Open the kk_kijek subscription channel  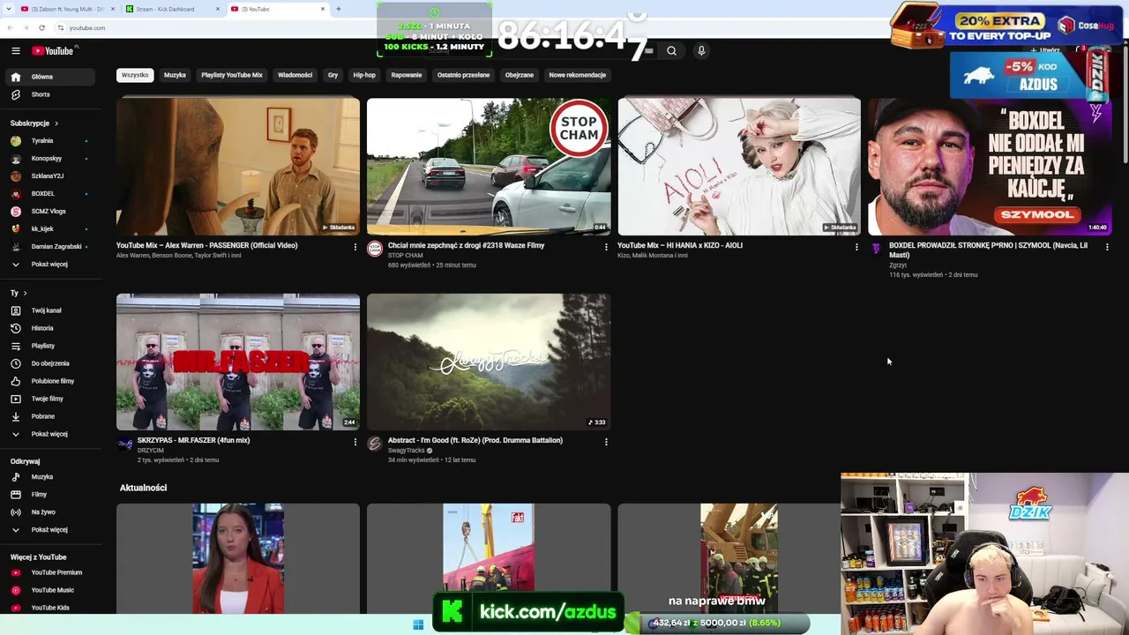[49, 229]
